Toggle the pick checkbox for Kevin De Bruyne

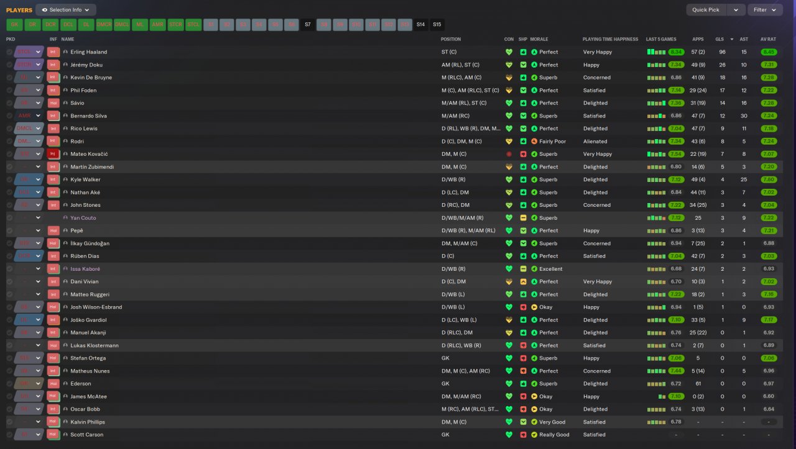[9, 78]
